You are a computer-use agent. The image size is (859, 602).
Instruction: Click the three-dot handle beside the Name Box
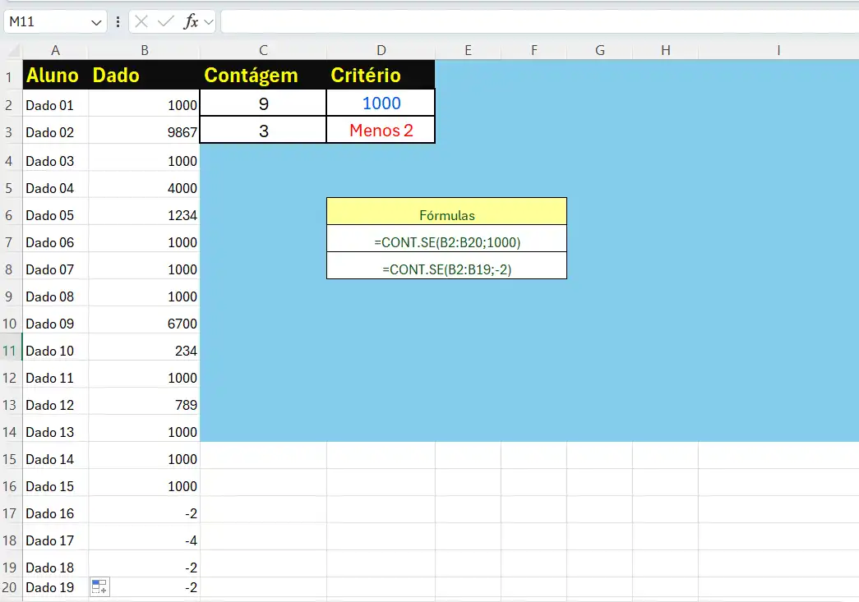click(119, 22)
